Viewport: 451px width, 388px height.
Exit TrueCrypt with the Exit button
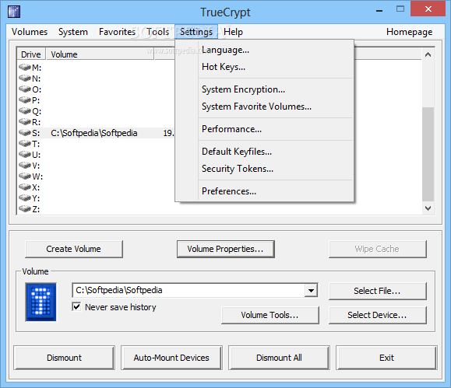(386, 358)
